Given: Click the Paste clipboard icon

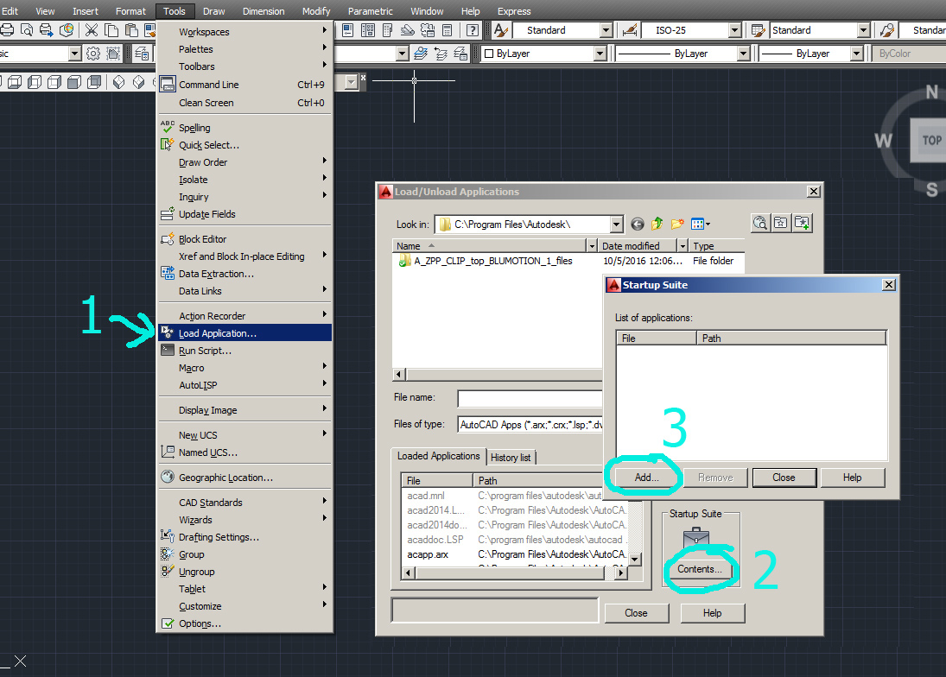Looking at the screenshot, I should tap(131, 30).
